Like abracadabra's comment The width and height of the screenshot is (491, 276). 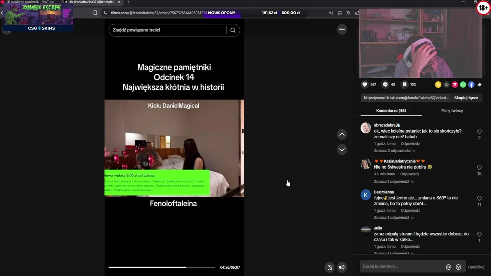[479, 131]
